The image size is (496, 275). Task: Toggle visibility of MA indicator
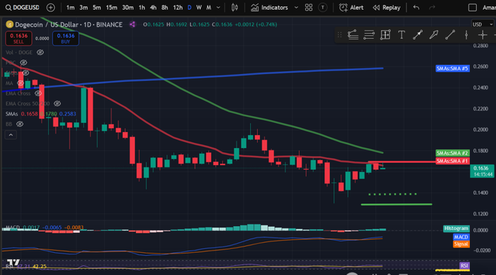tap(21, 83)
